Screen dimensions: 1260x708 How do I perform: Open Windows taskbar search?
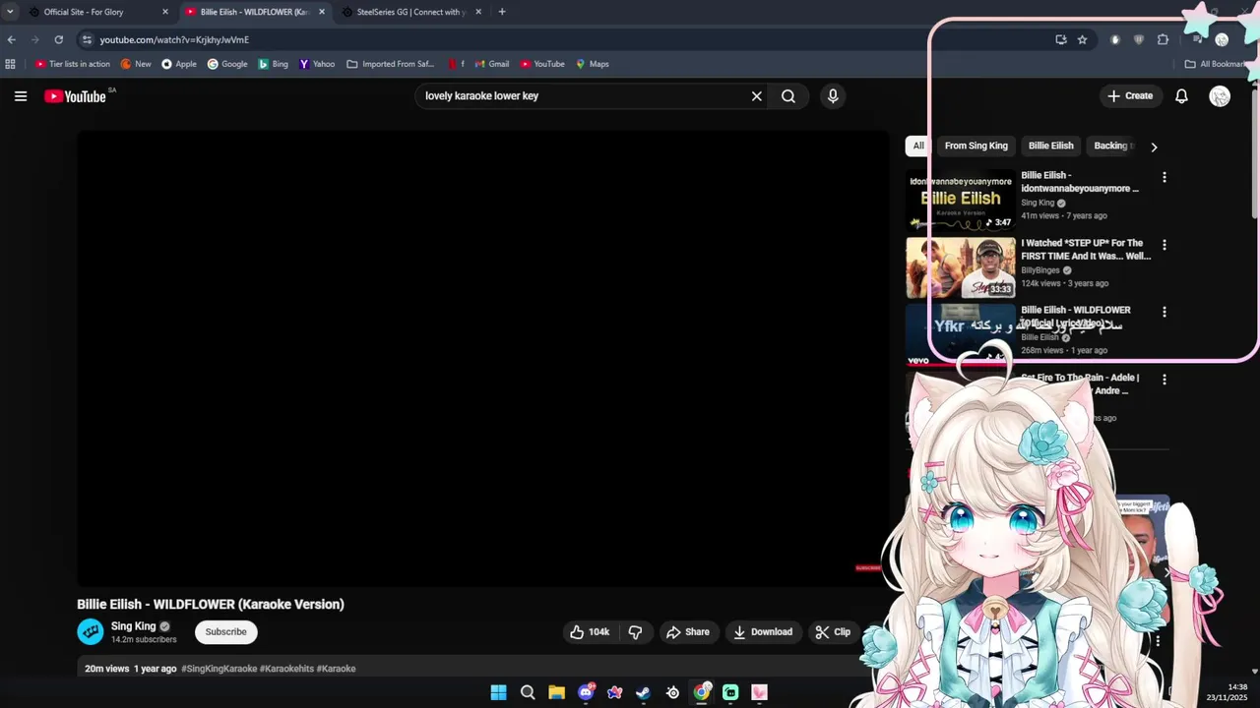(528, 692)
